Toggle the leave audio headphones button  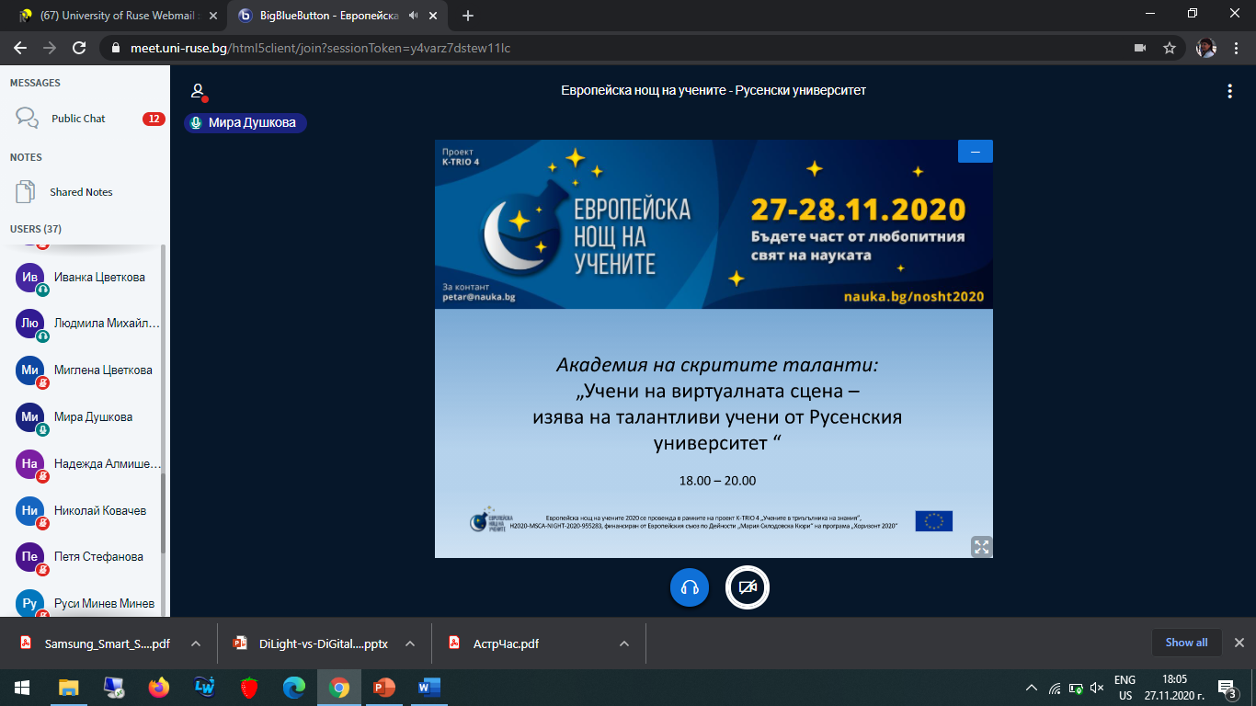point(690,588)
